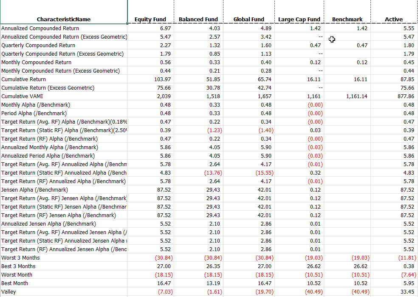Select the Valley row label
The height and width of the screenshot is (297, 418).
pyautogui.click(x=8, y=292)
